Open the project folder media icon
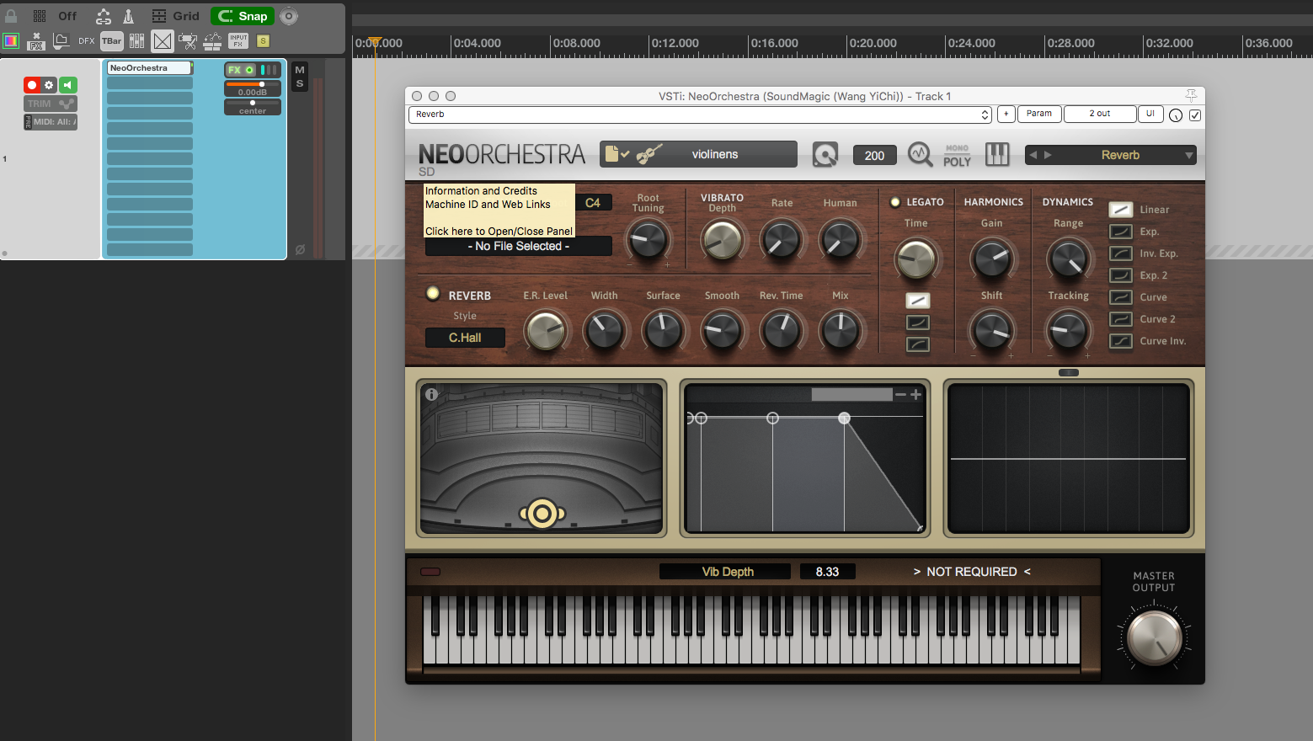Screen dimensions: 1313x741 point(61,40)
